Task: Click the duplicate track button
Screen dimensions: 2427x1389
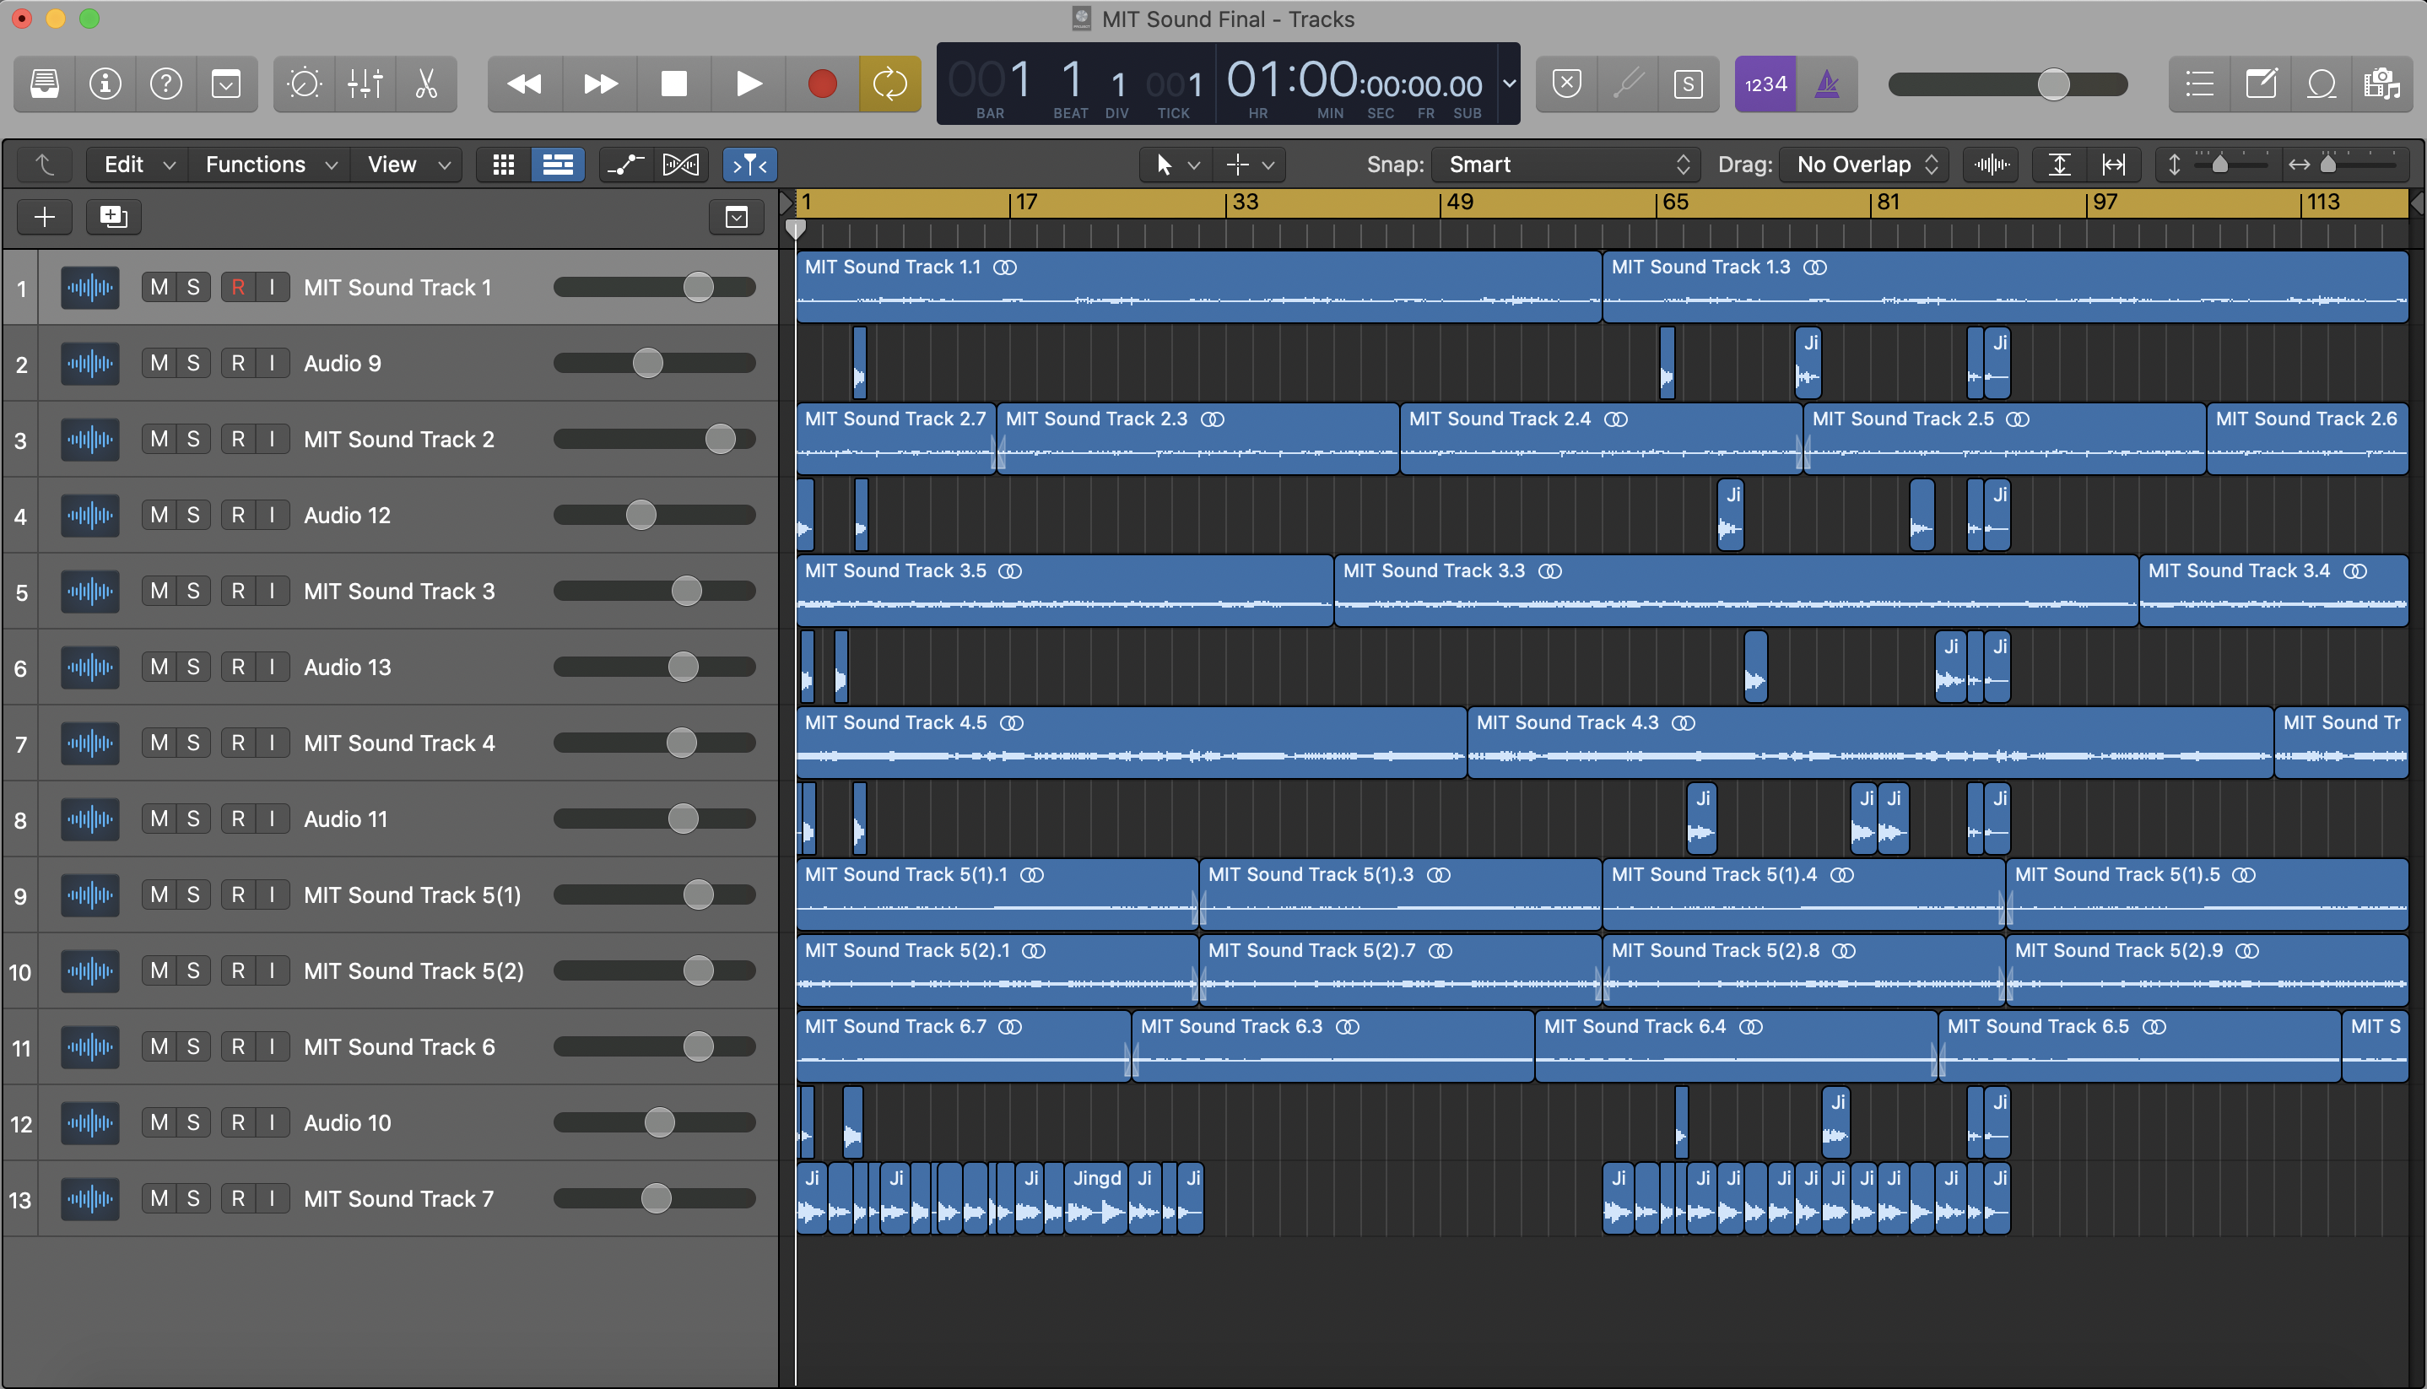Action: [x=114, y=217]
